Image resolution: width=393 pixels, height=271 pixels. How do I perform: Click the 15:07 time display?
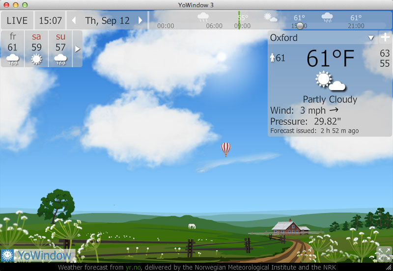coord(50,20)
